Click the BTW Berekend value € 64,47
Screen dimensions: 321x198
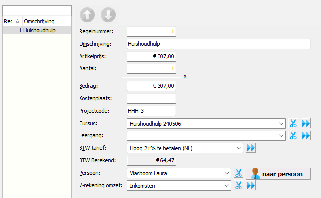(x=151, y=160)
